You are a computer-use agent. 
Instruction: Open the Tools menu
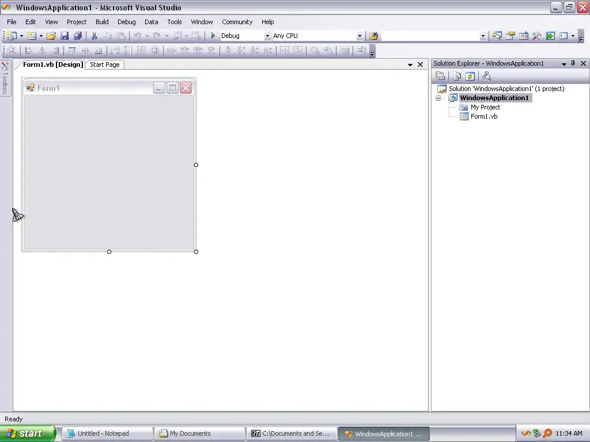[x=174, y=22]
